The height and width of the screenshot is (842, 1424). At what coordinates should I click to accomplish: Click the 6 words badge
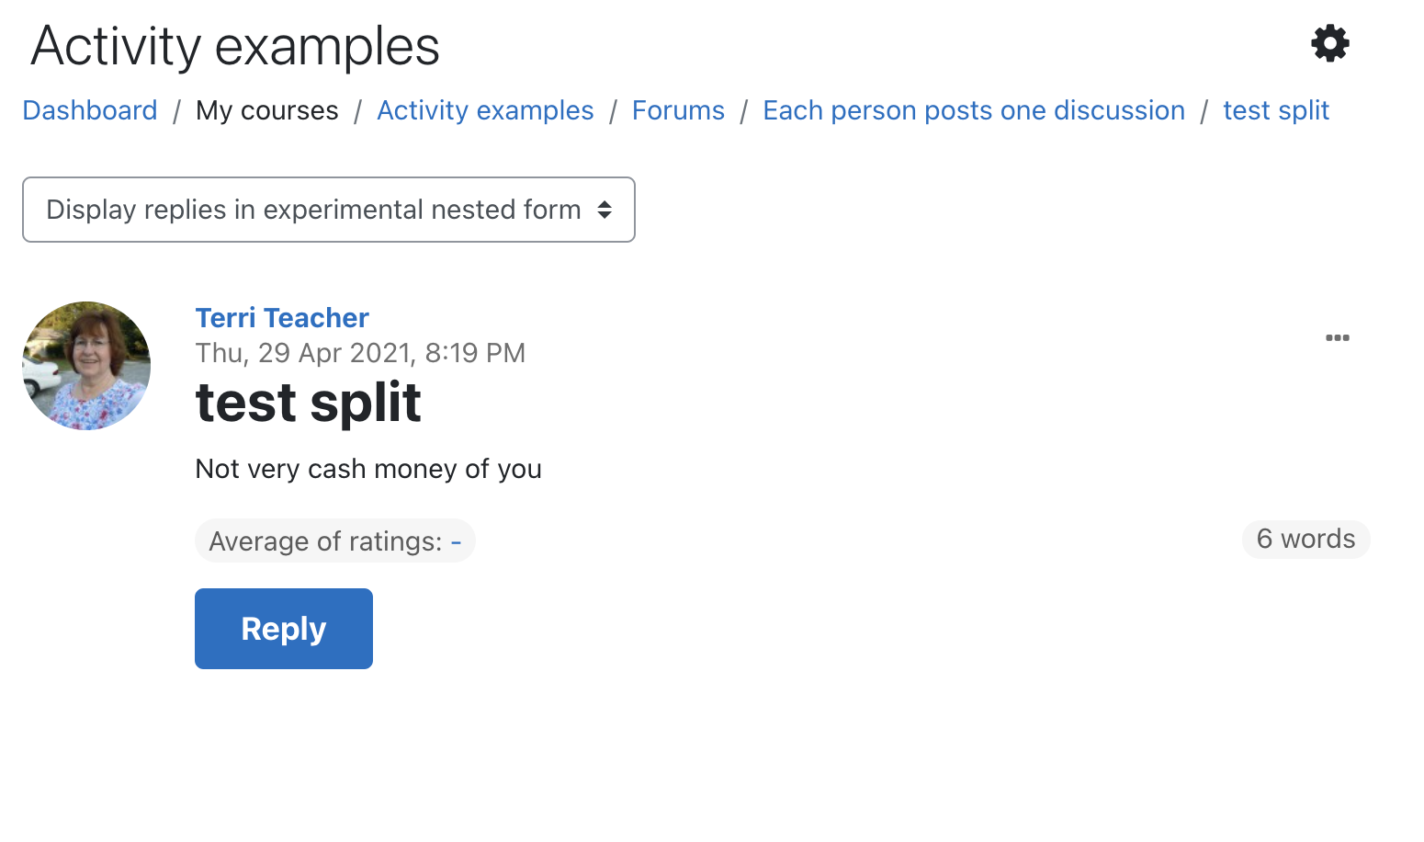(x=1305, y=539)
